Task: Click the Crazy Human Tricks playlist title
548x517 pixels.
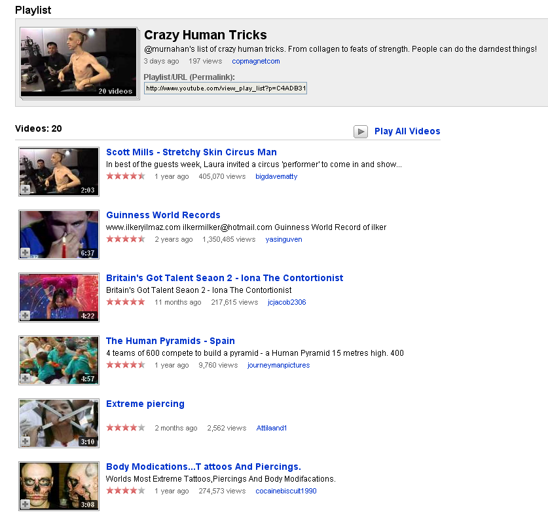Action: tap(206, 35)
